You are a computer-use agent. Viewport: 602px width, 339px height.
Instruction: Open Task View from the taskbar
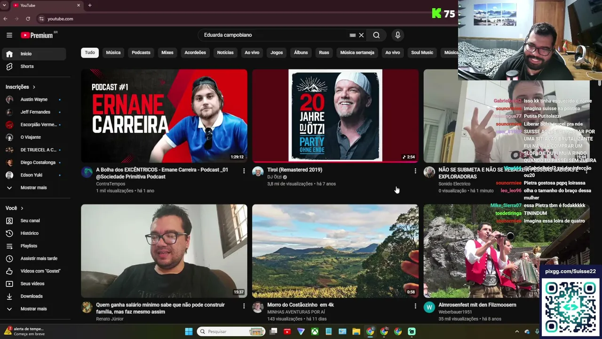[273, 331]
